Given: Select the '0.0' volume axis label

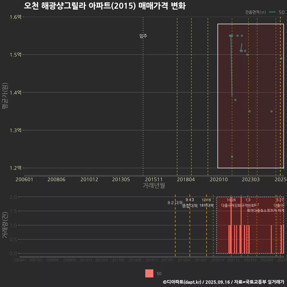Looking at the screenshot, I should [13, 254].
